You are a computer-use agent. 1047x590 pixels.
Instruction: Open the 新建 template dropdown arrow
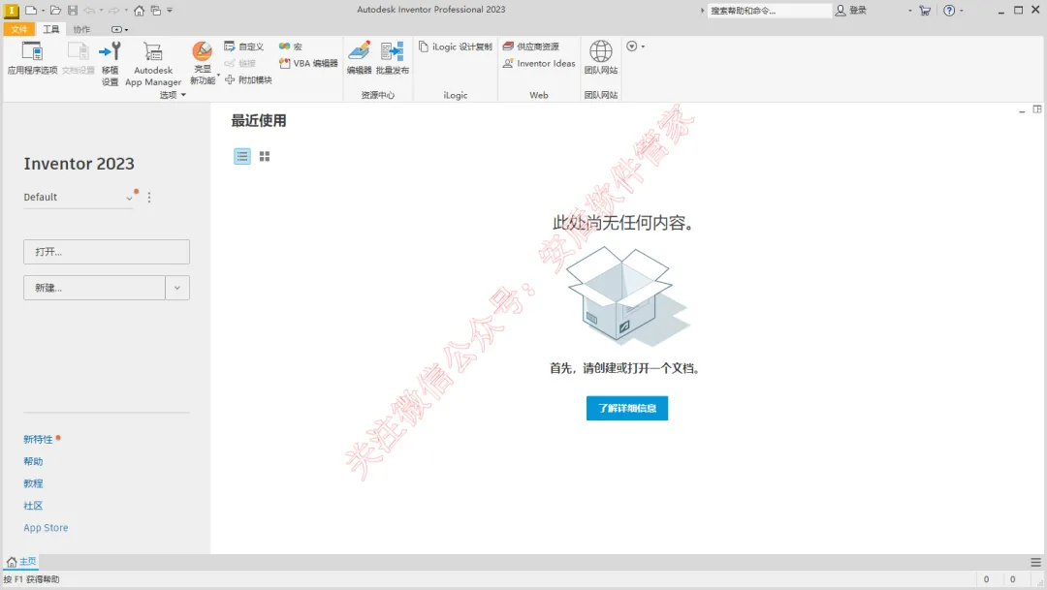click(x=177, y=288)
